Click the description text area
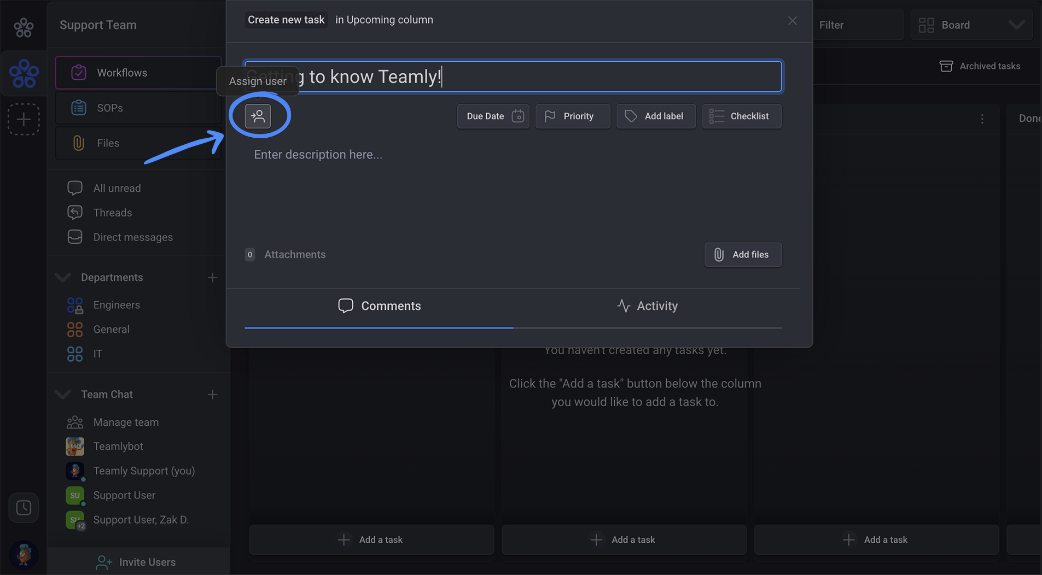Image resolution: width=1042 pixels, height=575 pixels. point(513,186)
